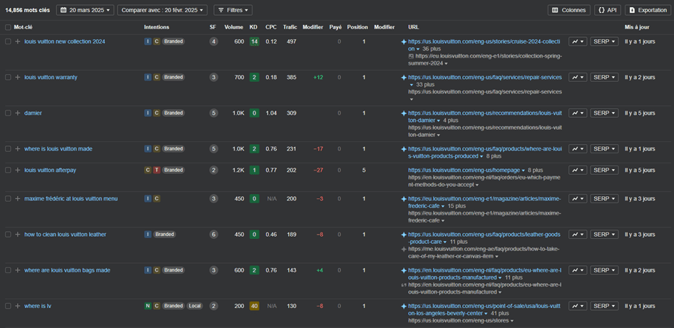
Task: Sort by the Trafic column header
Action: point(290,27)
